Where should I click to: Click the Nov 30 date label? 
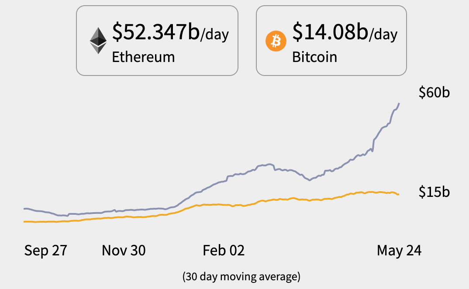(124, 251)
